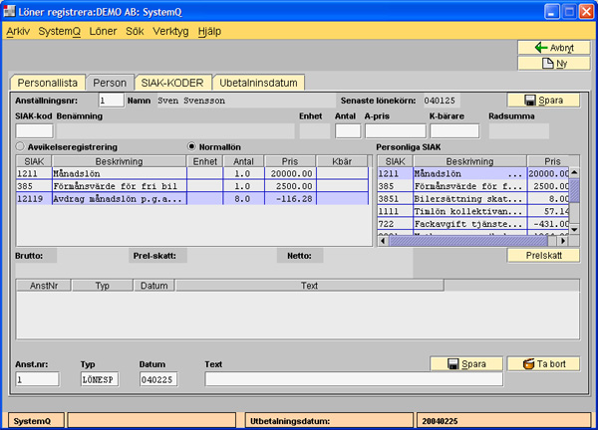Open the Löner menu
Viewport: 598px width, 430px height.
(x=103, y=31)
